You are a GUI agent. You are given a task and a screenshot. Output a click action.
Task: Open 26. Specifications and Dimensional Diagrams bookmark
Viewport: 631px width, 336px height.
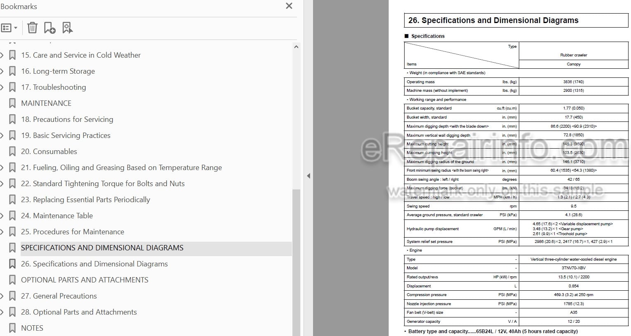94,264
